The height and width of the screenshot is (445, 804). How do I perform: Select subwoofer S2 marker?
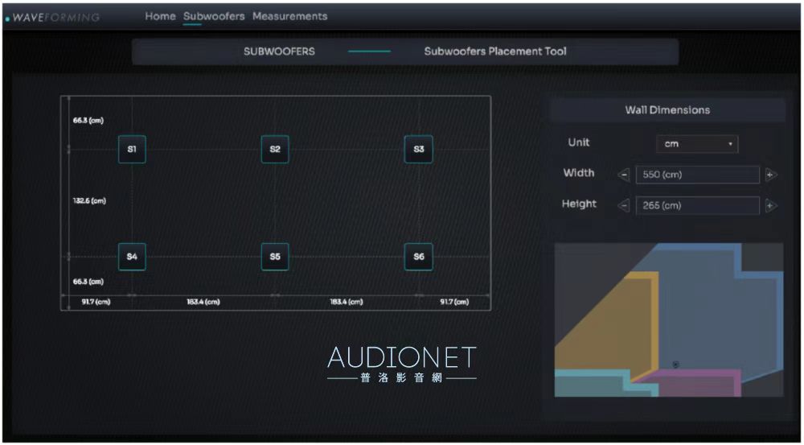[x=275, y=150]
